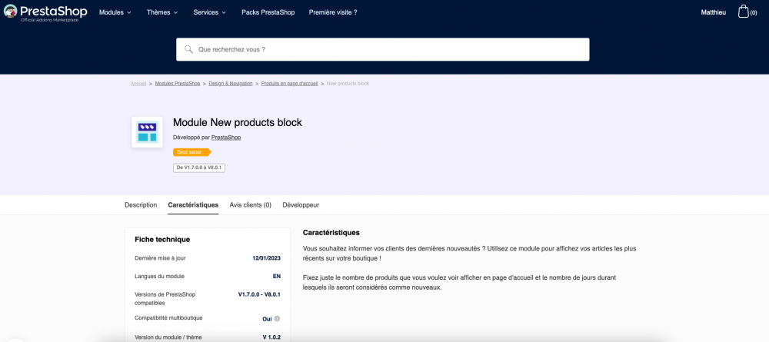Open Première visite ? menu item

click(x=333, y=12)
